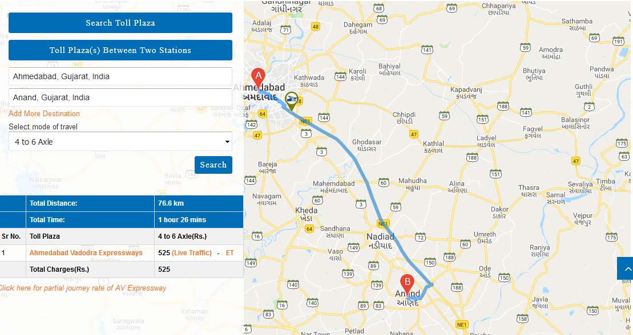Image resolution: width=633 pixels, height=335 pixels.
Task: Click dropdown arrow next to 4 to 6 Axle
Action: 227,142
